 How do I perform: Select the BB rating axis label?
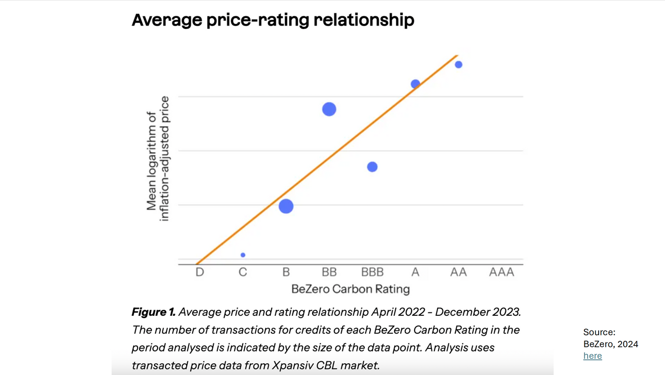[329, 272]
